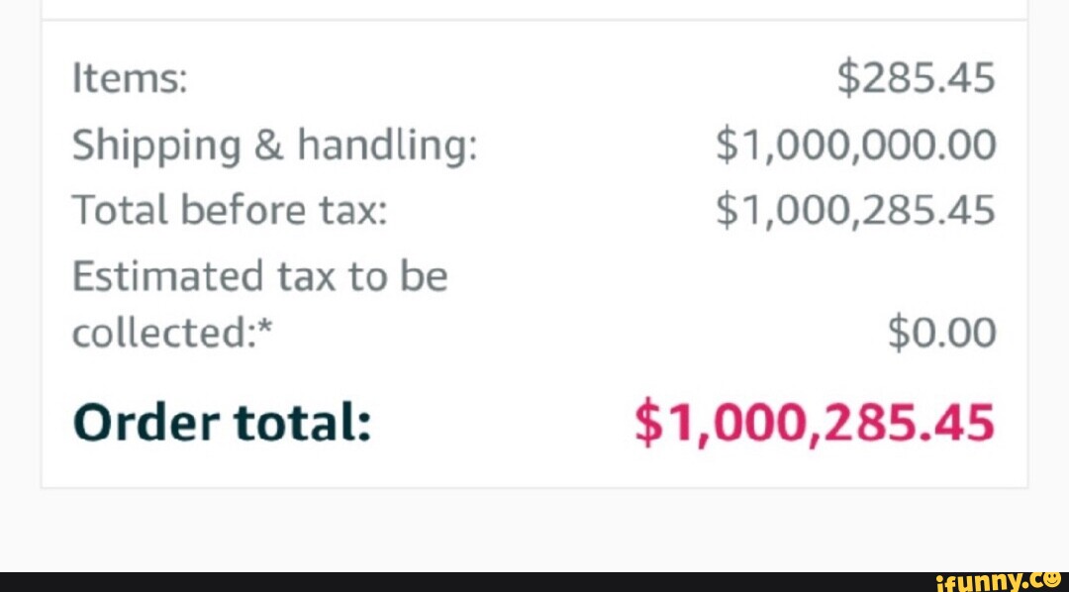The width and height of the screenshot is (1069, 592).
Task: Click the word "total:" in Order total
Action: click(x=301, y=424)
